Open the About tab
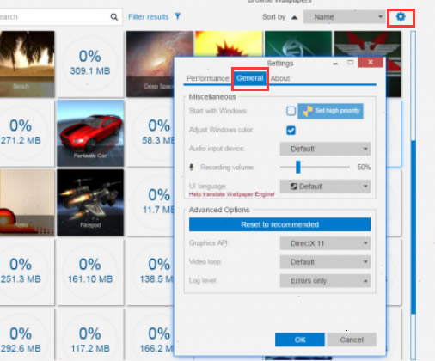The height and width of the screenshot is (361, 435). [280, 78]
